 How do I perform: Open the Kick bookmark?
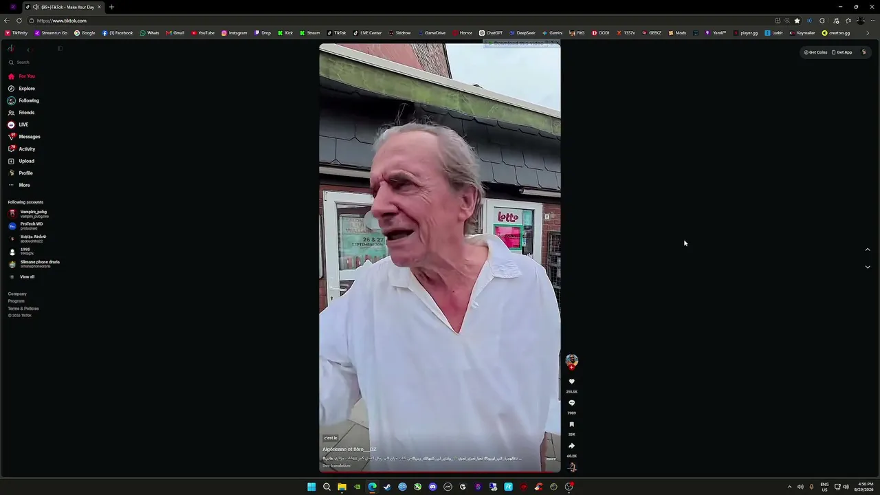point(285,33)
